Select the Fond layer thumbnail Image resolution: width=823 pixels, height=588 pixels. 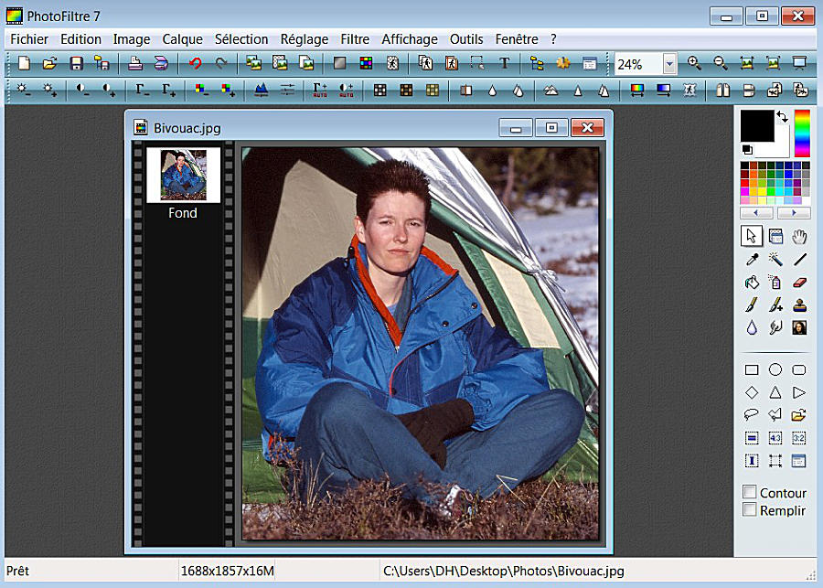tap(183, 176)
